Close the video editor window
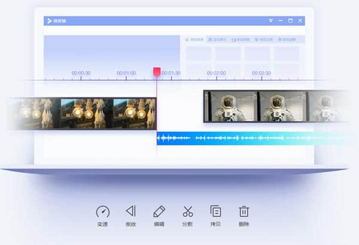Screen dimensions: 359x245 tap(300, 20)
